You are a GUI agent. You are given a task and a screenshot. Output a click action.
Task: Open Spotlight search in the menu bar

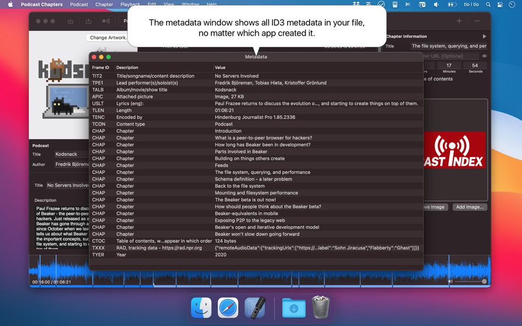[x=488, y=4]
